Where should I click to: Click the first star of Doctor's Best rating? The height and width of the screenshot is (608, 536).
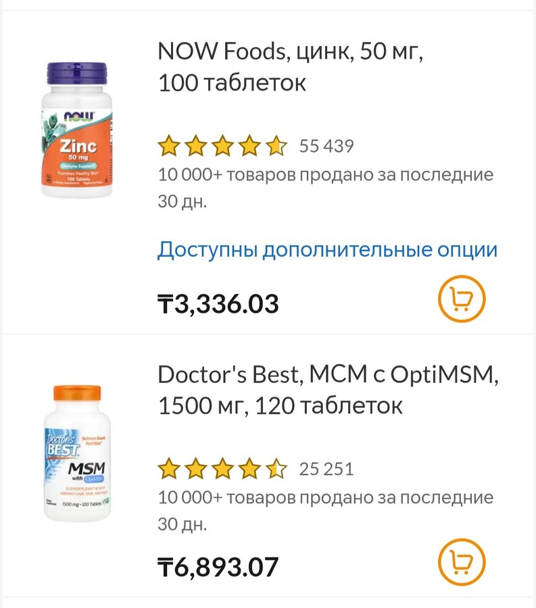click(x=168, y=469)
